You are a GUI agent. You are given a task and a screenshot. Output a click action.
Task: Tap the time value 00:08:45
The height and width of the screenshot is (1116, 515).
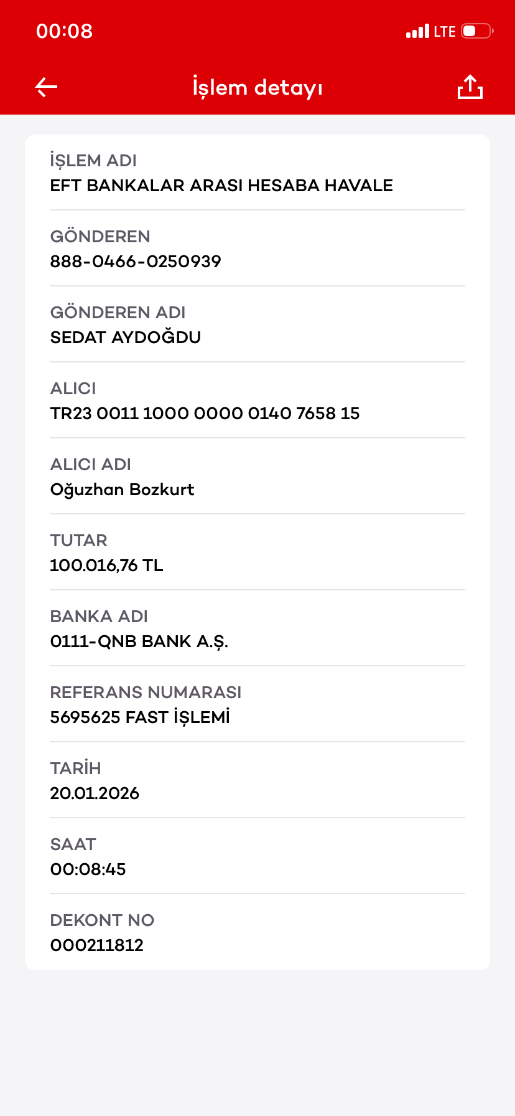click(x=88, y=869)
